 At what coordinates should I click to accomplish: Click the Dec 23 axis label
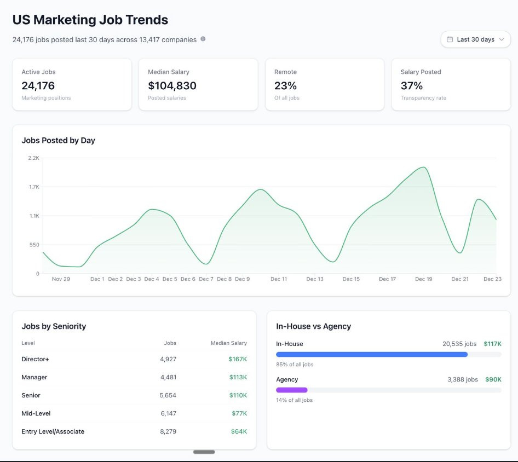pos(493,279)
